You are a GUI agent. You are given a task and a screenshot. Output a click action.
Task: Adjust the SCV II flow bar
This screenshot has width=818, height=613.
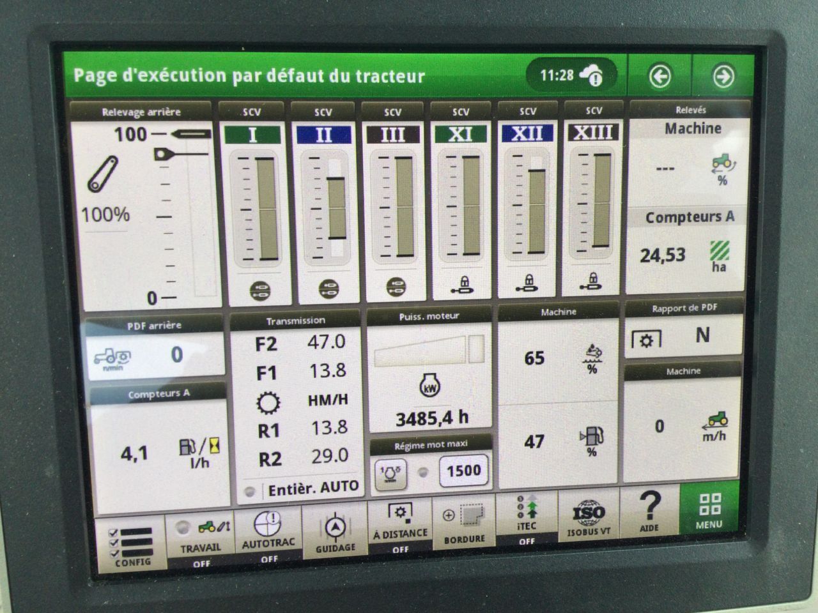[336, 208]
